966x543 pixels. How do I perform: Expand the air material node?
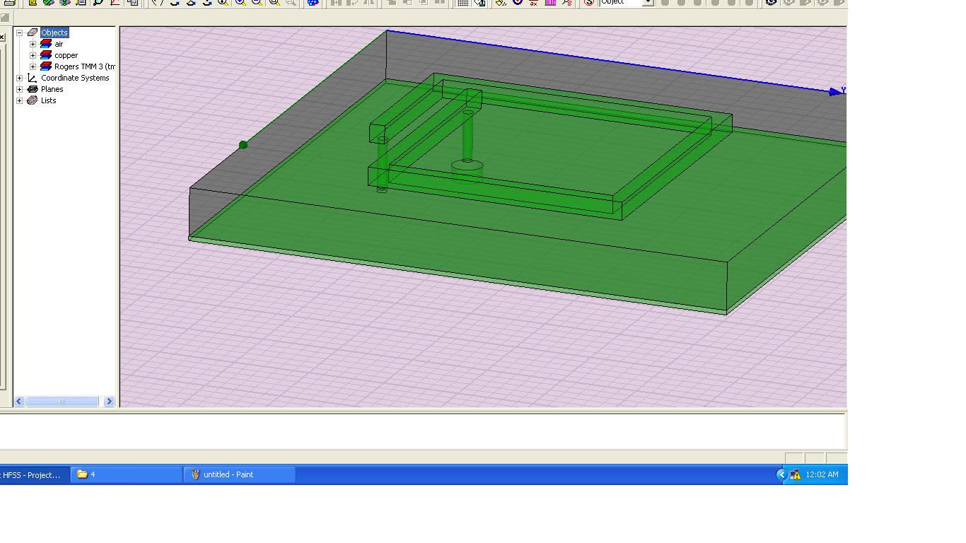coord(33,44)
